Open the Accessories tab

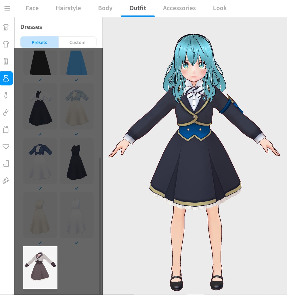tap(179, 8)
